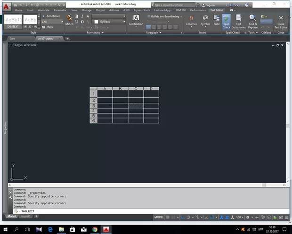Click the AutoCAD application menu logo
292x234 pixels.
click(7, 6)
